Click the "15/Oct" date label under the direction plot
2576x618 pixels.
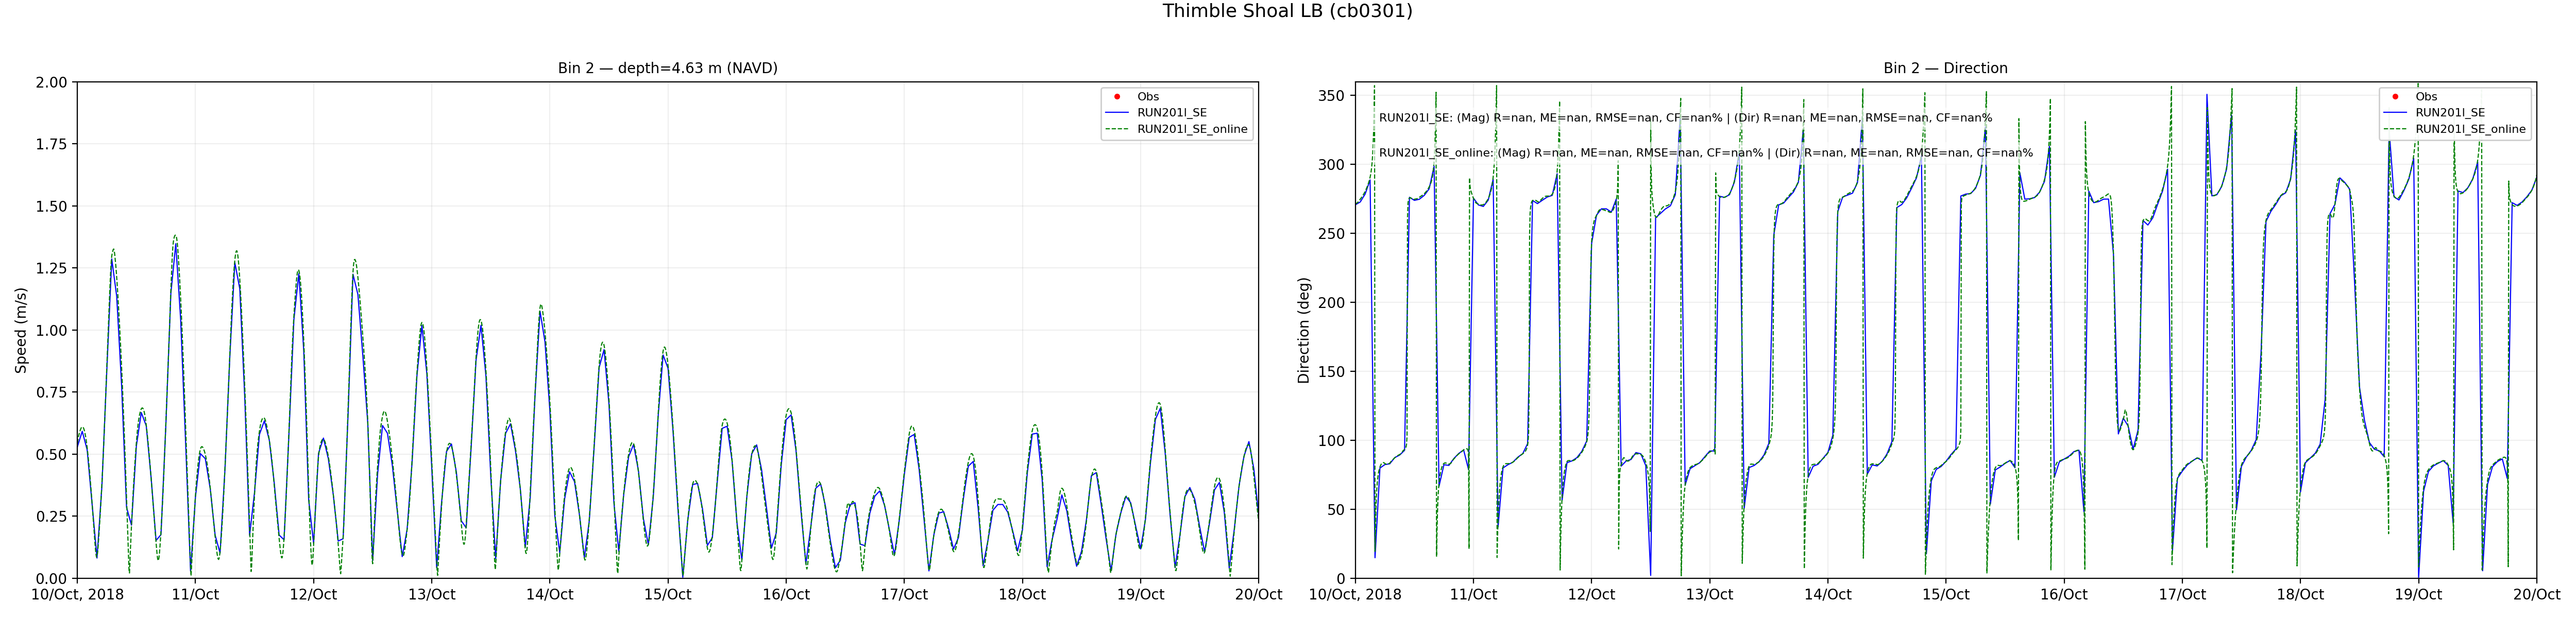(1946, 595)
